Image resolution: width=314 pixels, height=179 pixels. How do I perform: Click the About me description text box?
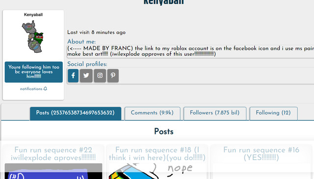(190, 51)
